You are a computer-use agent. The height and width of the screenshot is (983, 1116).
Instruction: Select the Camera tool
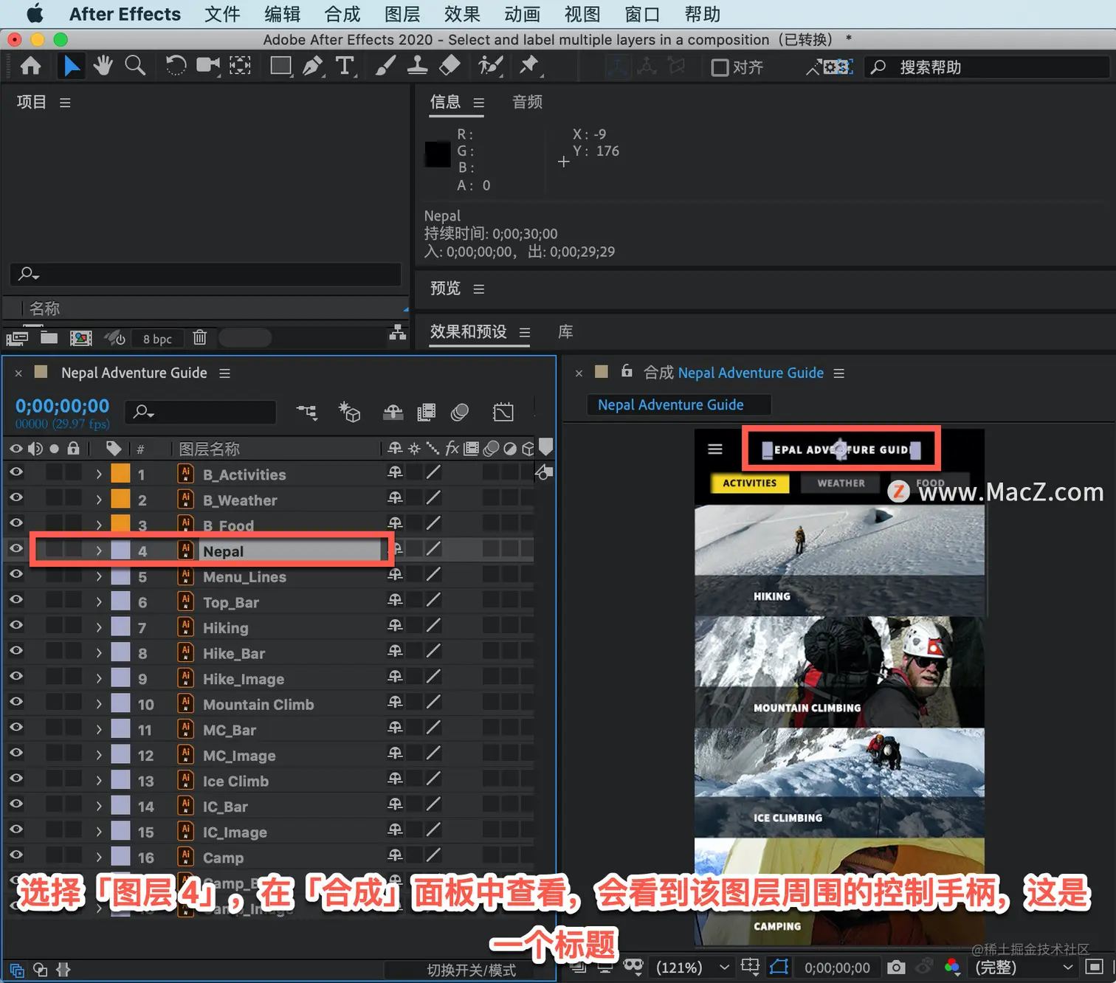(x=208, y=66)
